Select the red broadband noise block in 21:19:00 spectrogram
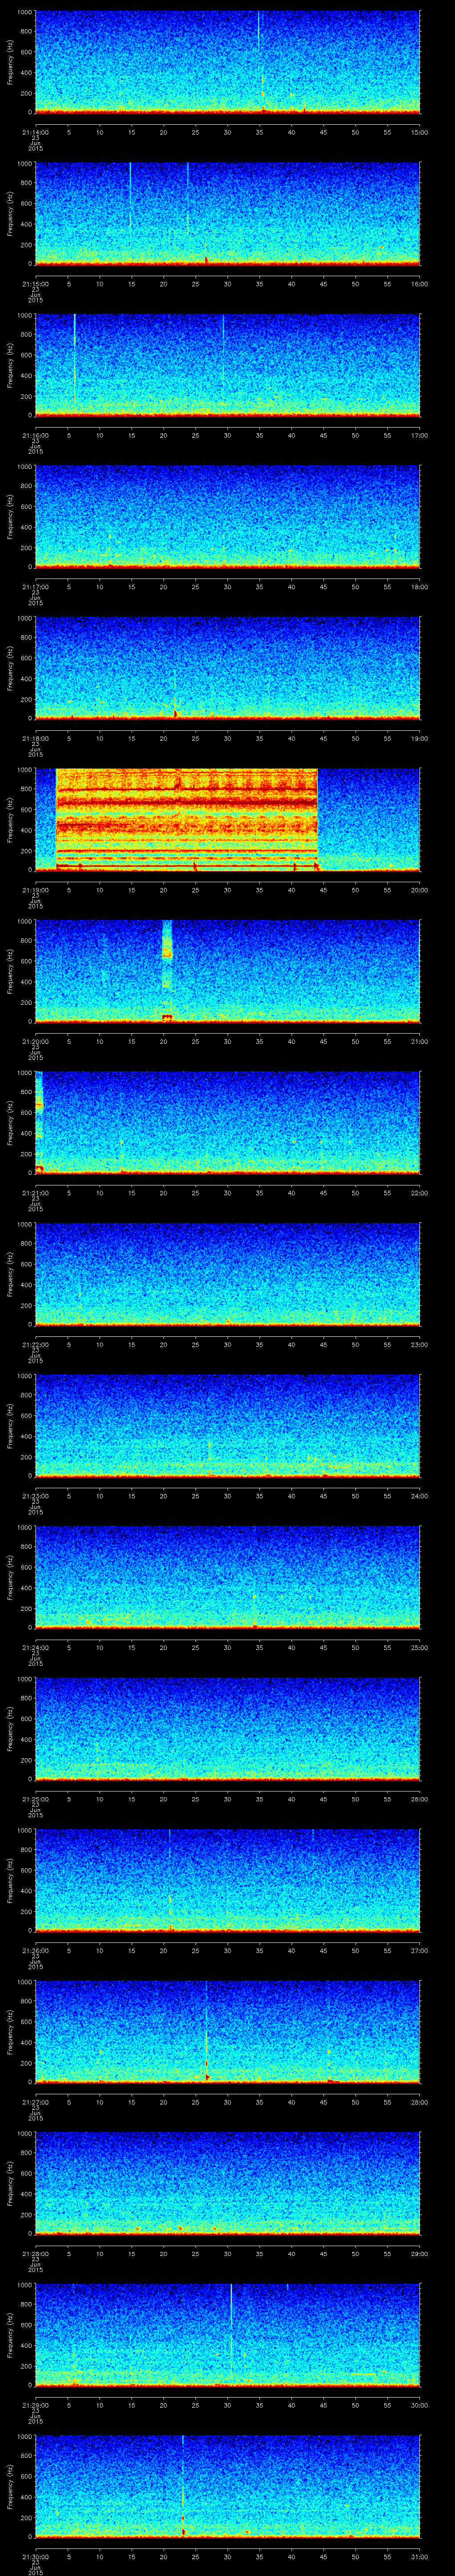This screenshot has height=2576, width=455. 187,819
